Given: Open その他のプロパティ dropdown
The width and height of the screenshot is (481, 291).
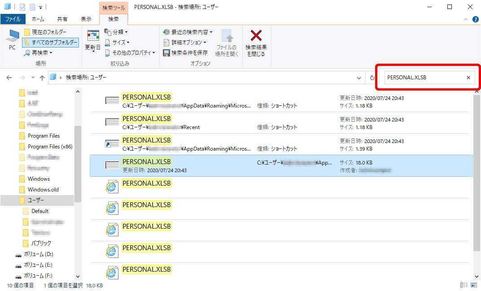Looking at the screenshot, I should (x=130, y=53).
